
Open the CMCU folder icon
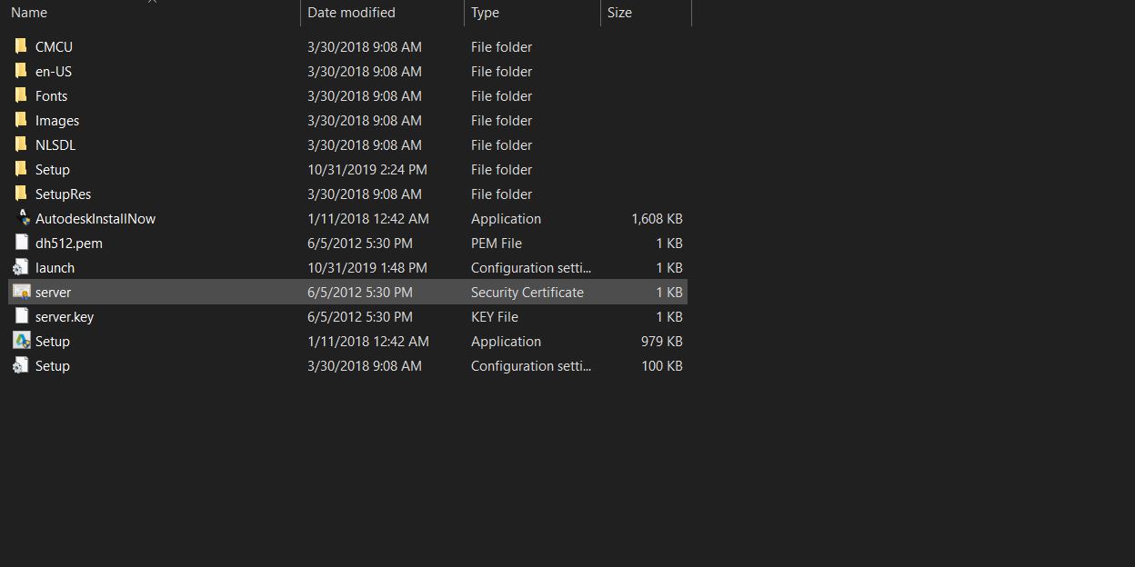pyautogui.click(x=21, y=46)
